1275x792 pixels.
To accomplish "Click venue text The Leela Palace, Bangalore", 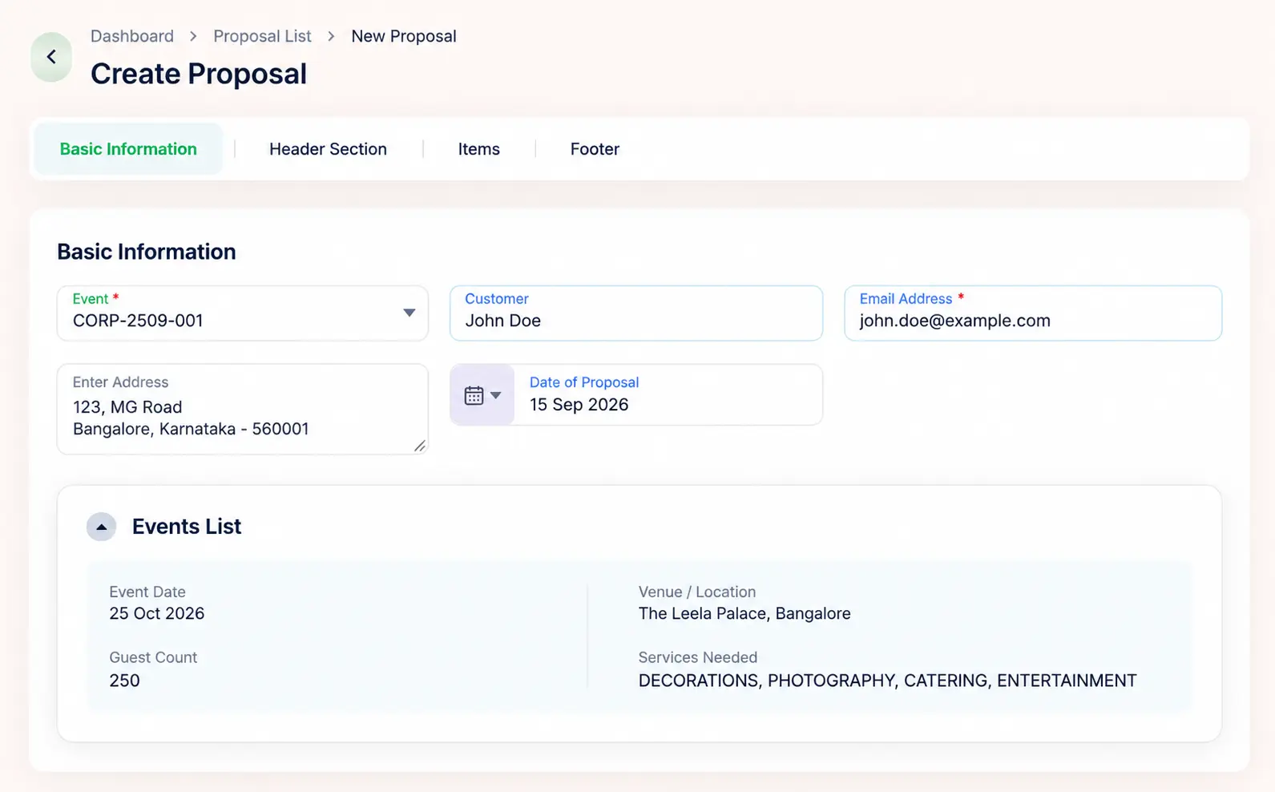I will point(744,614).
